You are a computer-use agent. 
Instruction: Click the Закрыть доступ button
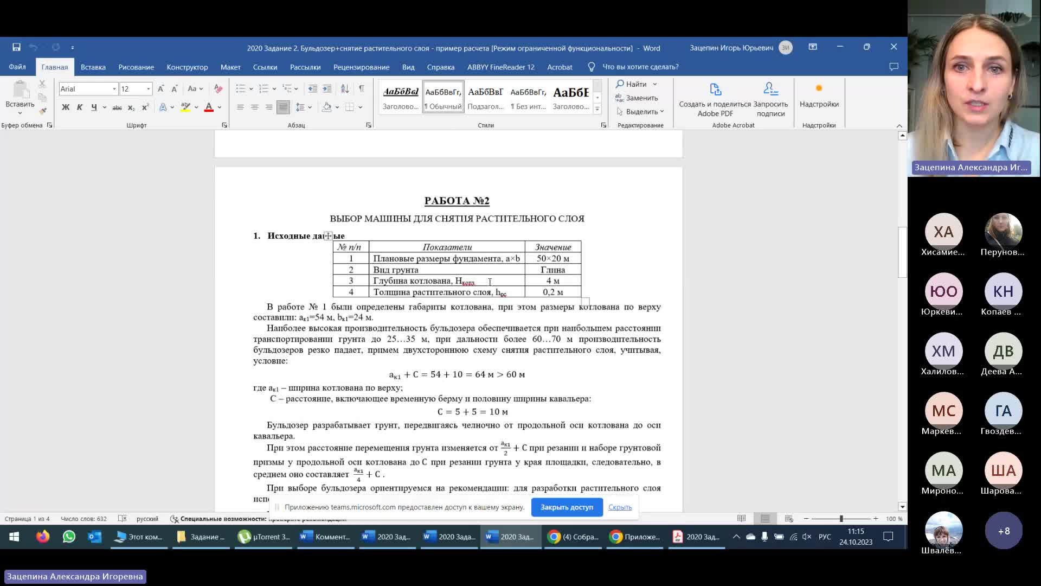click(567, 507)
